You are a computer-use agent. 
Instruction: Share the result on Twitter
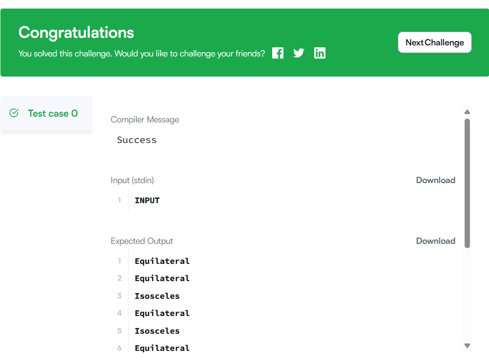click(x=298, y=53)
